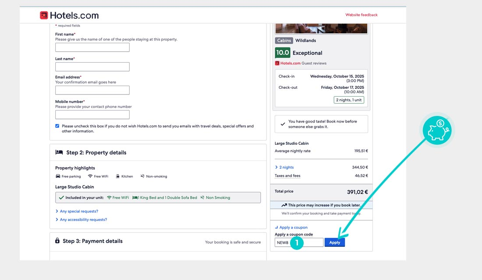Click the property photo thumbnail

coord(321,28)
